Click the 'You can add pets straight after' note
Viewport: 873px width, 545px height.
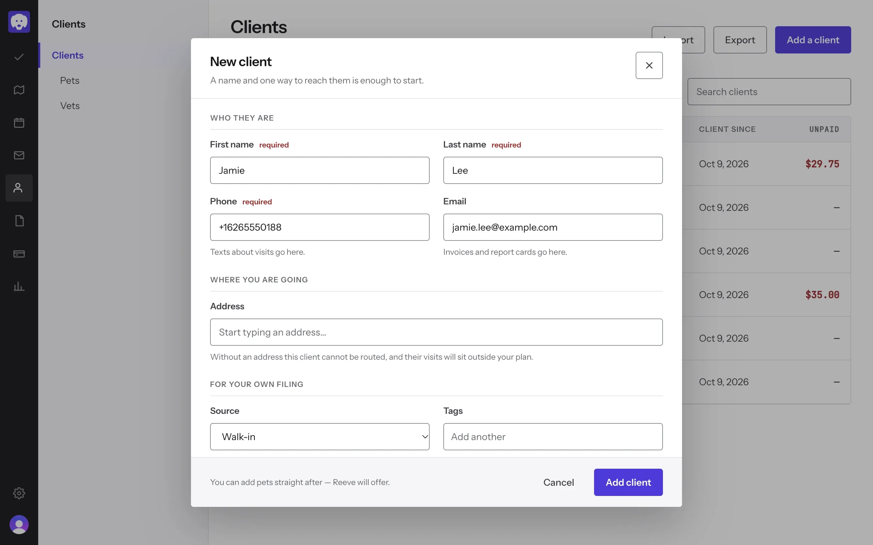300,482
